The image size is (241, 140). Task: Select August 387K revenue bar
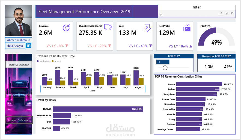pyautogui.click(x=136, y=78)
